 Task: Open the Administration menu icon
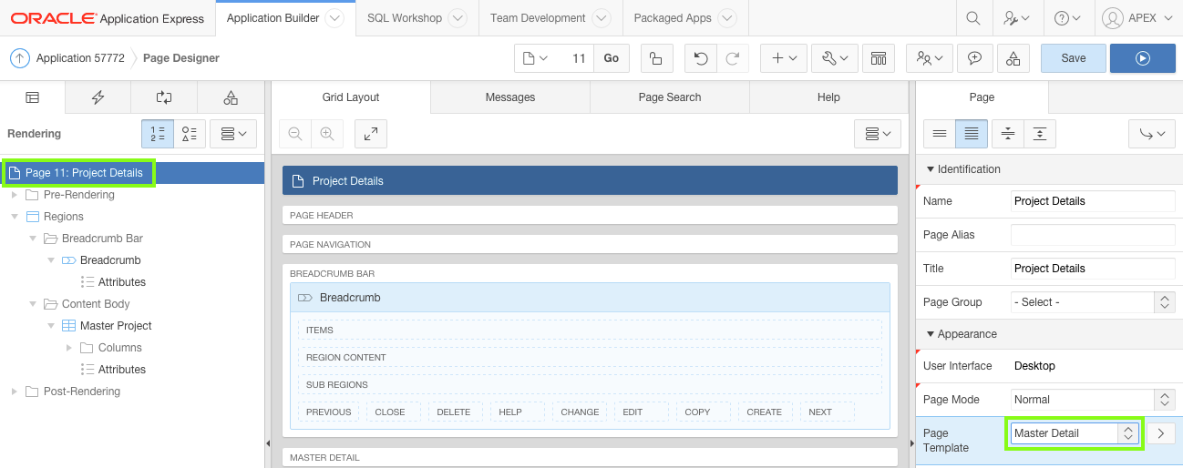click(1016, 18)
